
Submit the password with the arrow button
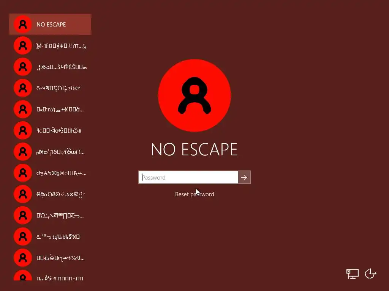[244, 177]
